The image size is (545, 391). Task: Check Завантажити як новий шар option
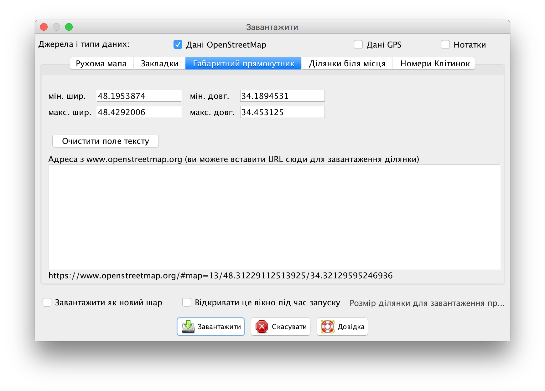pos(47,302)
